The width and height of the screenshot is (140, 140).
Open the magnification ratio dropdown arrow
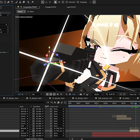click(27, 94)
